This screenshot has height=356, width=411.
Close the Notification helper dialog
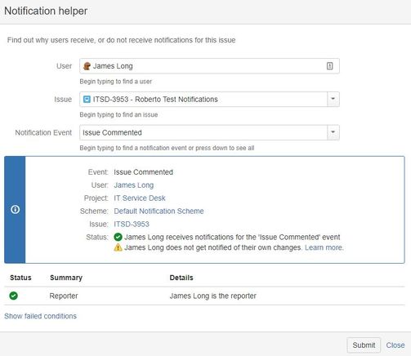(395, 345)
